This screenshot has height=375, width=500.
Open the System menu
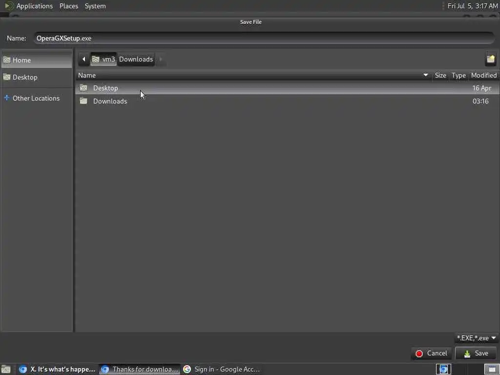pyautogui.click(x=95, y=6)
